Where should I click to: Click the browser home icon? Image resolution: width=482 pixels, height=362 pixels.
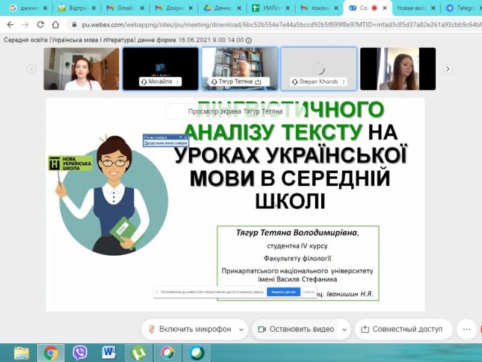point(55,25)
